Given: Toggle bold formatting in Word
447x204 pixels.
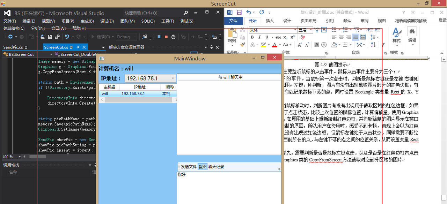Looking at the screenshot, I should (252, 37).
